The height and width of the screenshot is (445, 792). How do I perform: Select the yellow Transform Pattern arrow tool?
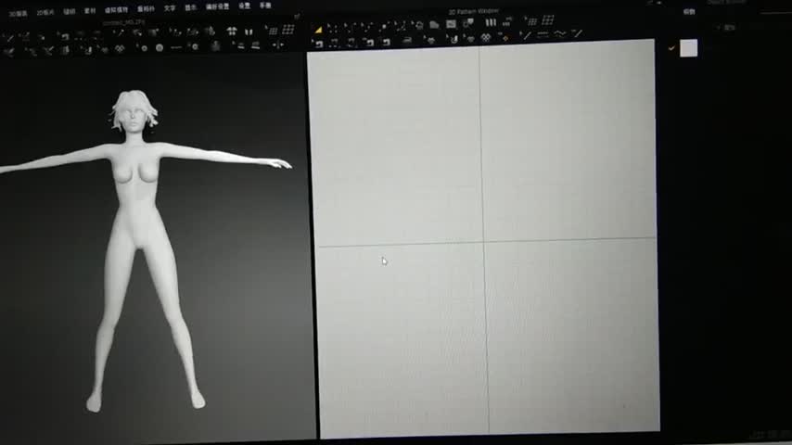tap(318, 29)
